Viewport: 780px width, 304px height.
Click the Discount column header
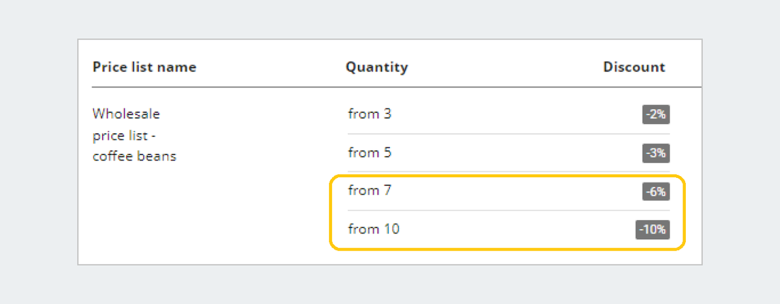[x=634, y=67]
